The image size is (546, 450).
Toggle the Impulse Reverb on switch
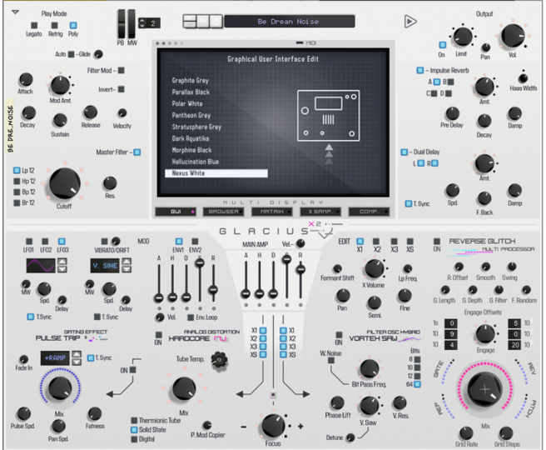420,71
